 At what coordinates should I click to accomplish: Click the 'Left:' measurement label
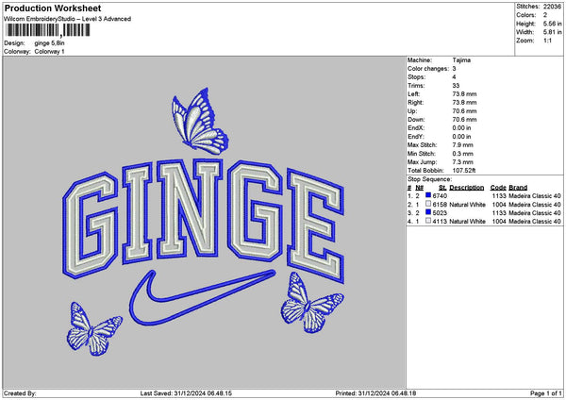click(413, 93)
